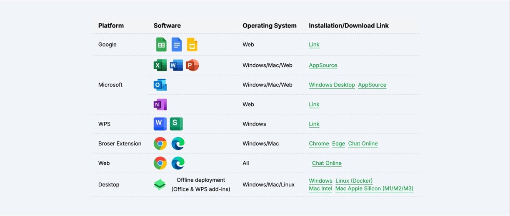The width and height of the screenshot is (510, 216).
Task: Click the WPS Spreadsheets icon
Action: pyautogui.click(x=176, y=124)
